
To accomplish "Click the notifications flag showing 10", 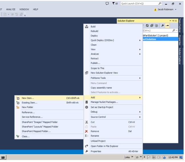I will [115, 3].
